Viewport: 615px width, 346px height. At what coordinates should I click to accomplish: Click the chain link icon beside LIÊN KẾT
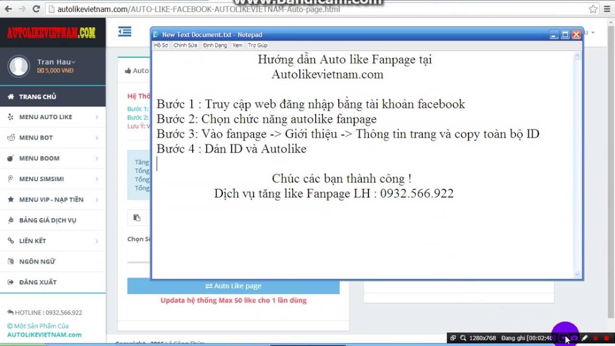[x=10, y=241]
